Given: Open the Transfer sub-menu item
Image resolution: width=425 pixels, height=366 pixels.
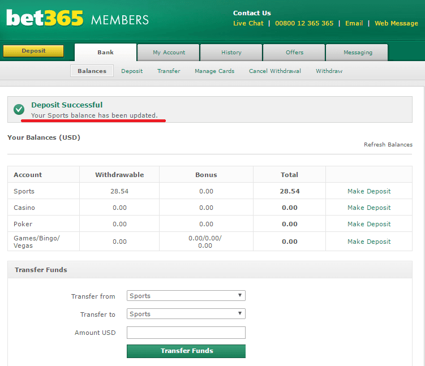Looking at the screenshot, I should coord(169,71).
